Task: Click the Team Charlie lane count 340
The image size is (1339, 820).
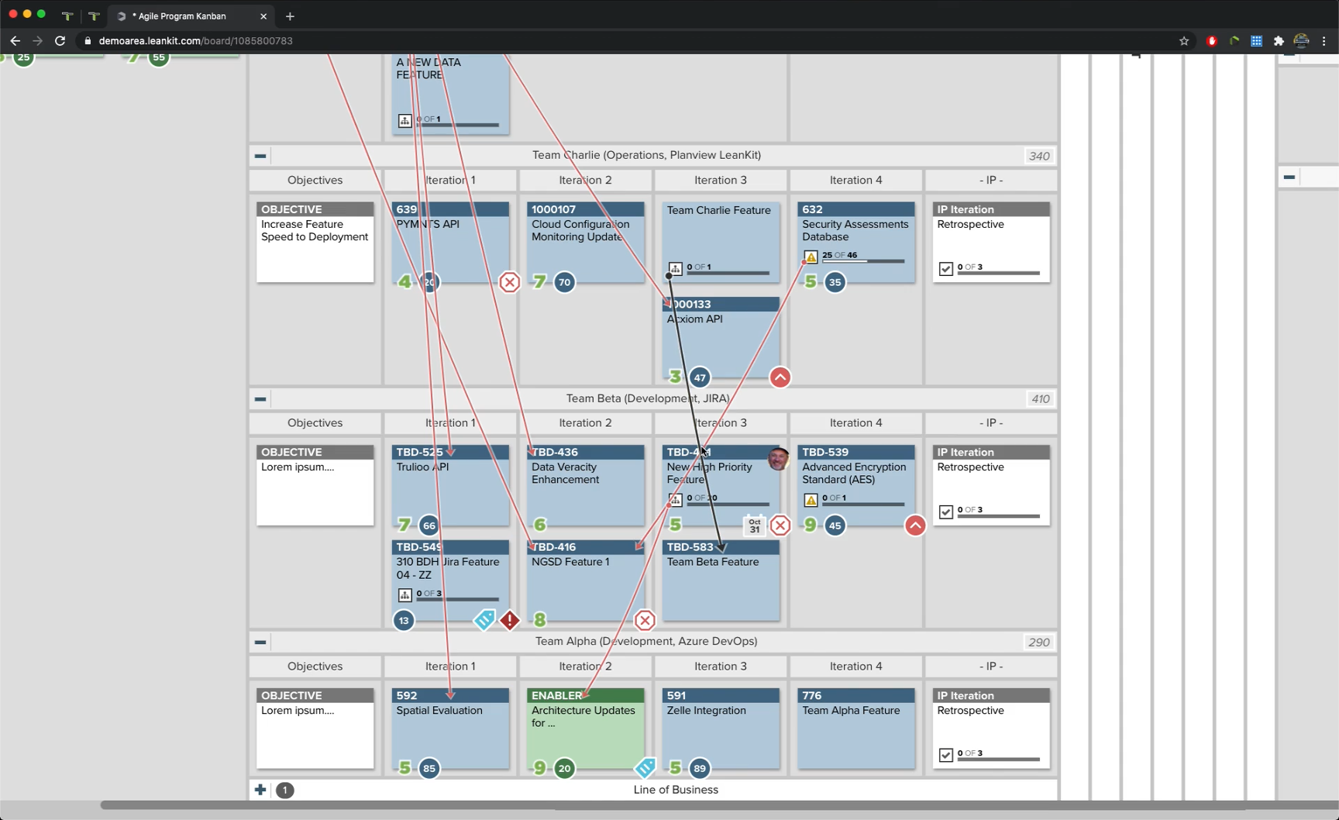Action: pos(1039,156)
